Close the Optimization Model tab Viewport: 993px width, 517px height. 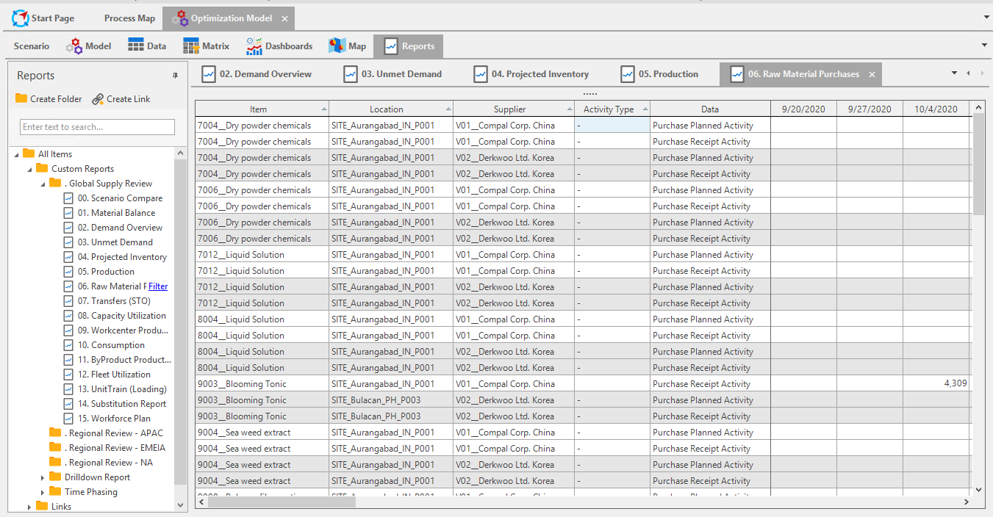285,18
